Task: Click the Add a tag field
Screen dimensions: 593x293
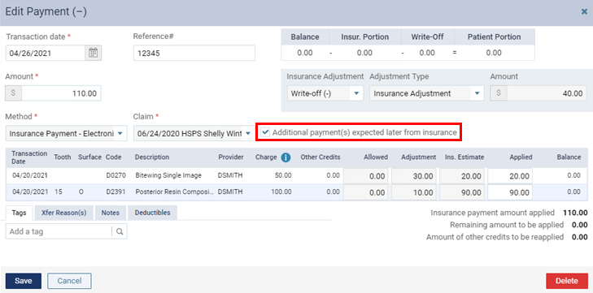Action: [59, 231]
